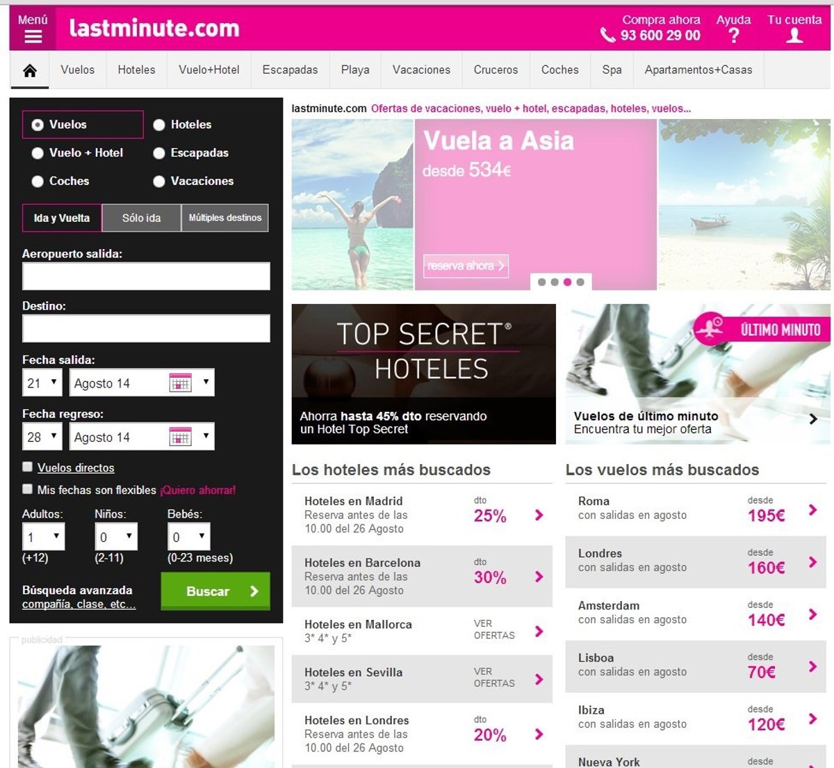
Task: Open calendar icon for Fecha regreso
Action: tap(180, 437)
